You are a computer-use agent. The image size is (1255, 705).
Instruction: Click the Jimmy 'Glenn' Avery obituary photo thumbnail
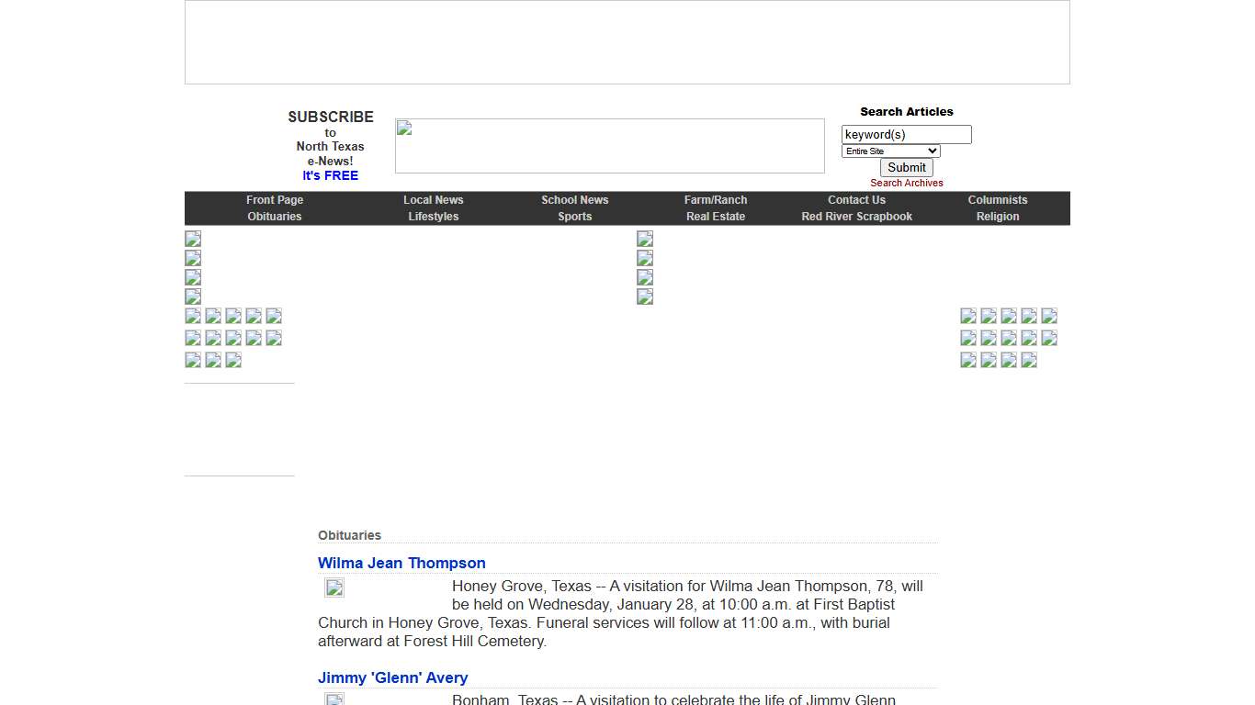pos(334,699)
